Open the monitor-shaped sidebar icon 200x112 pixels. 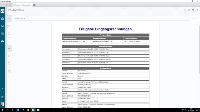[2, 26]
